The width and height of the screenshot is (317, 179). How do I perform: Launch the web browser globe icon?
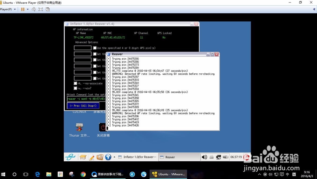(108, 157)
